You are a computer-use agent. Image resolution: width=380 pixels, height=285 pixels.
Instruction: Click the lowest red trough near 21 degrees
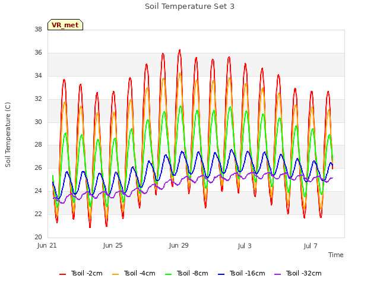click(x=90, y=227)
